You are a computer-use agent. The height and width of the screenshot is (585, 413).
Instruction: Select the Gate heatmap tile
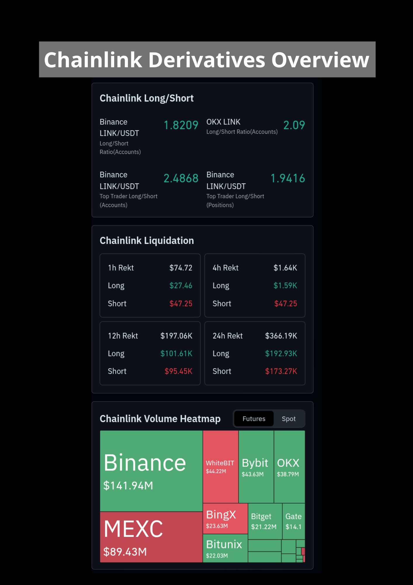point(294,521)
